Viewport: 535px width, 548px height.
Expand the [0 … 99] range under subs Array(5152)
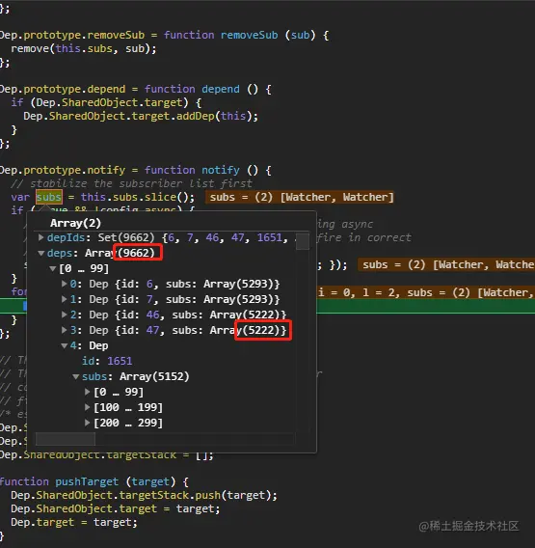[88, 392]
